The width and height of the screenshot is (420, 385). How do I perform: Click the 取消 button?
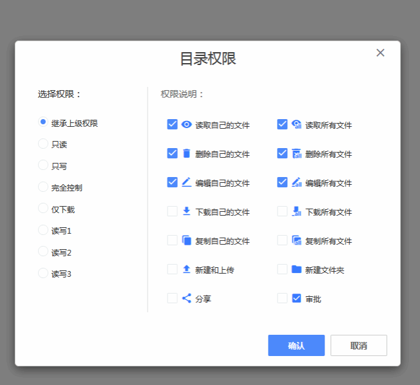359,345
